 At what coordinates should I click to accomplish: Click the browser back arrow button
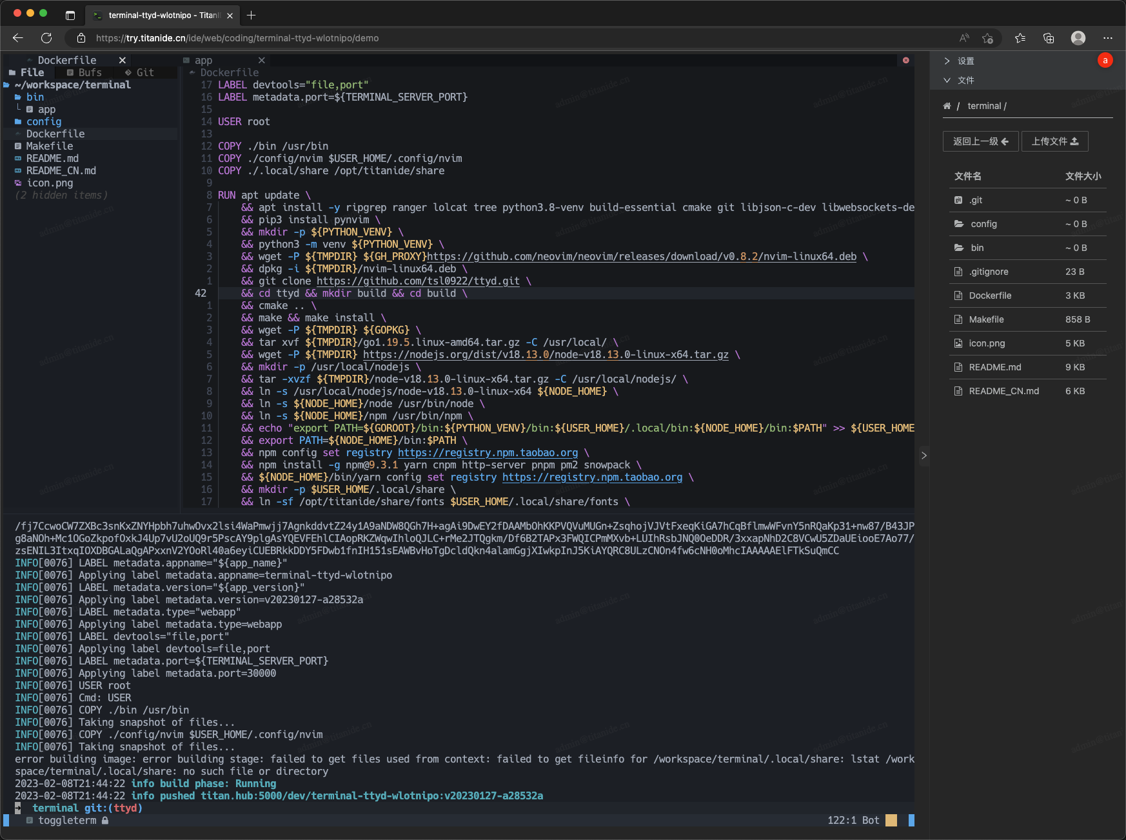[18, 38]
